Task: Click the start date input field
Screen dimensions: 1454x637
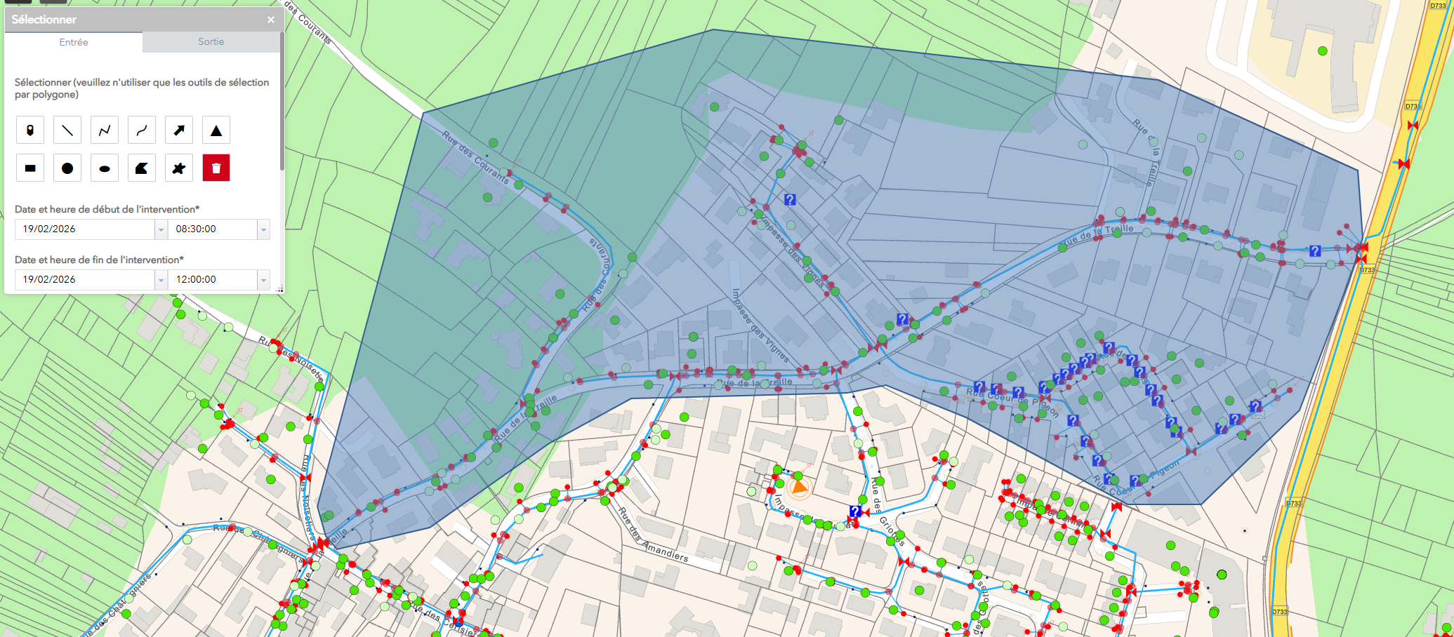Action: pos(84,229)
